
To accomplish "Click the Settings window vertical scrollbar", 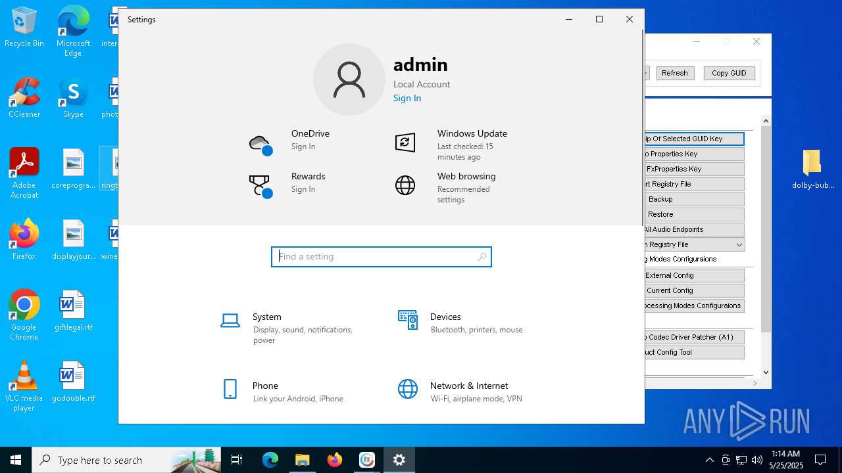I will point(642,128).
